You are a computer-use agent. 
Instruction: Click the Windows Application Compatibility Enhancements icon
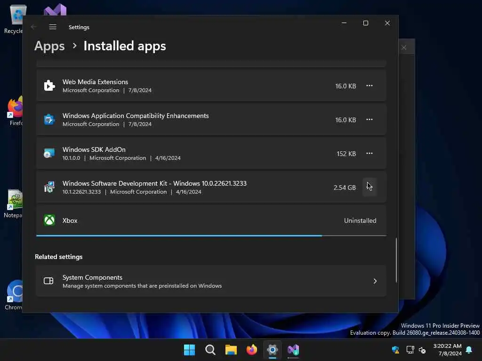click(x=49, y=119)
